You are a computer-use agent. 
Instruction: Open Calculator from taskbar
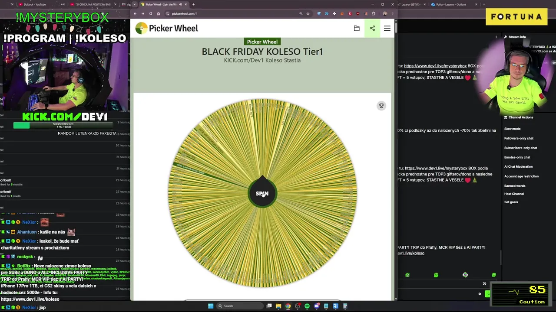click(345, 306)
